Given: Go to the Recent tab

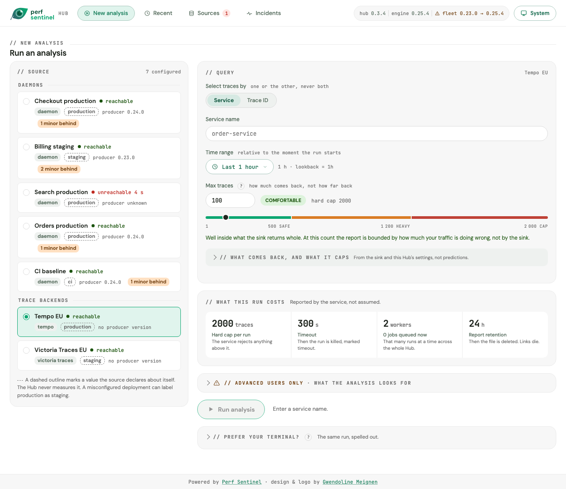Looking at the screenshot, I should click(158, 13).
